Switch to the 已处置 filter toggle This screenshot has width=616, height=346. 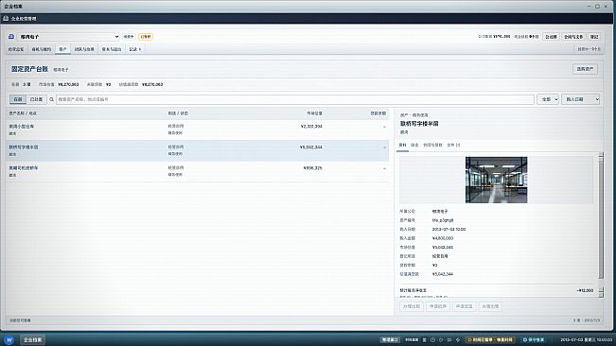[x=36, y=99]
